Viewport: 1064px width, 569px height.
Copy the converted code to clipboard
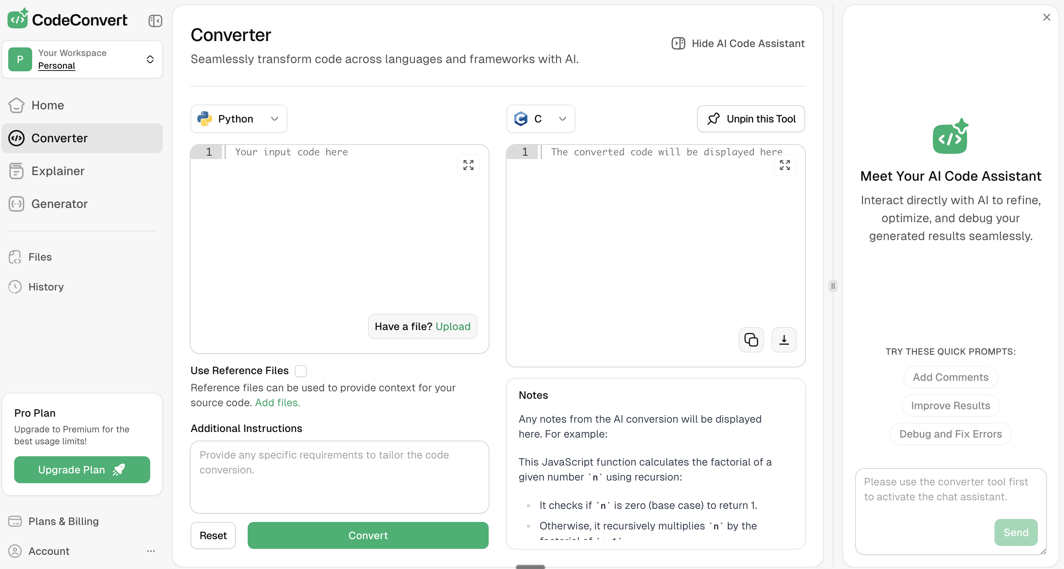click(x=751, y=340)
